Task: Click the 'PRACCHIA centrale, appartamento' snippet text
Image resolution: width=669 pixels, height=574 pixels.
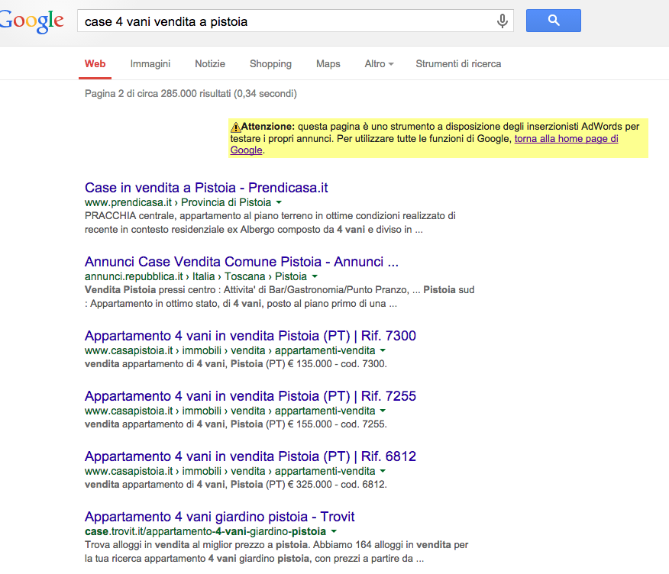Action: click(x=270, y=223)
